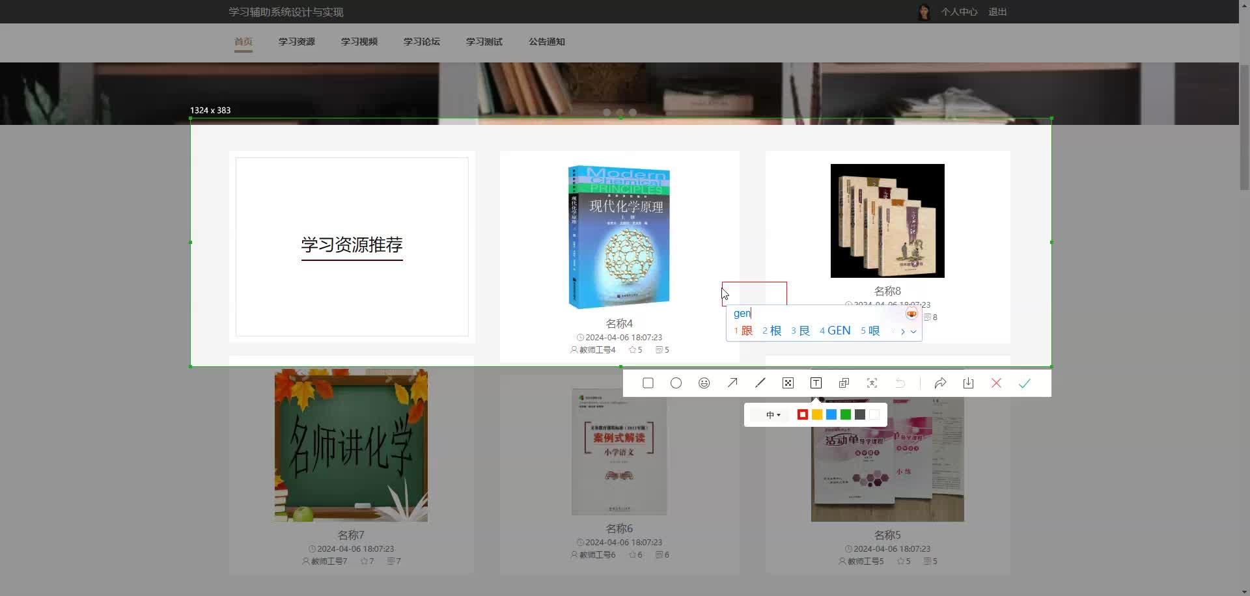Viewport: 1250px width, 596px height.
Task: Open the 学习测试 nav item
Action: click(x=484, y=42)
